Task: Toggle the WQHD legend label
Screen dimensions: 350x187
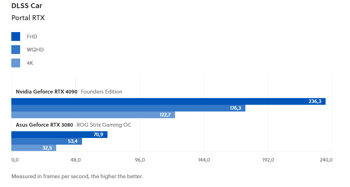Action: point(35,50)
